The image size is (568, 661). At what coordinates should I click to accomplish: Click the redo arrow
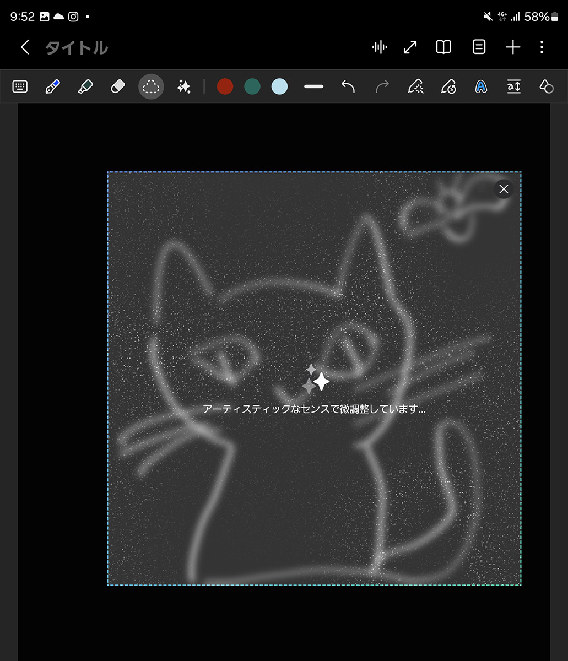382,86
